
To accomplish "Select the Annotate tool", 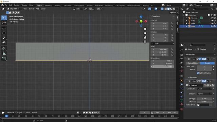I will click(x=4, y=48).
